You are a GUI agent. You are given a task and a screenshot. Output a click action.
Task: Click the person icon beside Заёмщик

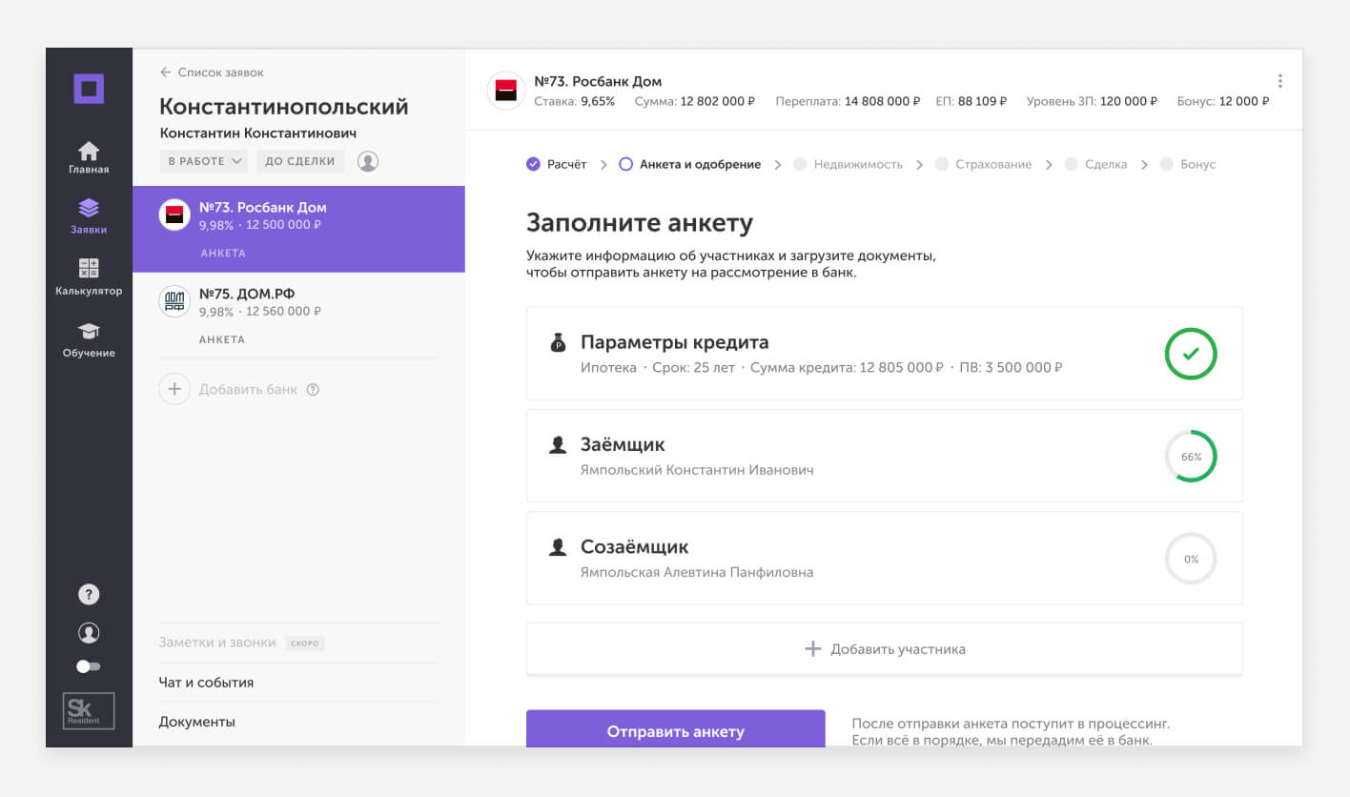pyautogui.click(x=558, y=445)
